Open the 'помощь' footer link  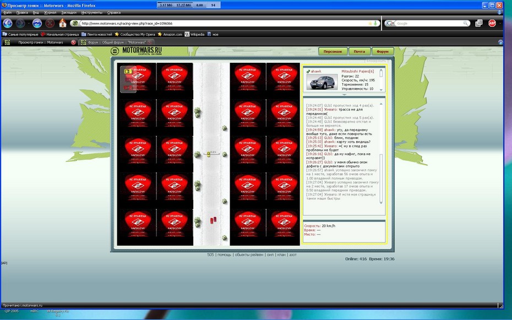pyautogui.click(x=224, y=254)
